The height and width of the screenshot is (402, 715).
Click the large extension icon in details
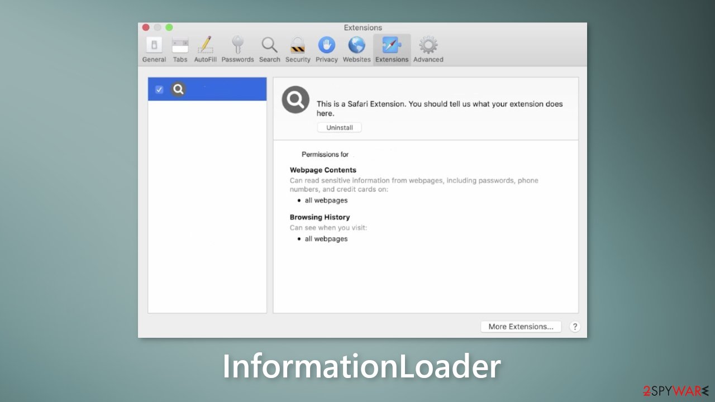295,100
